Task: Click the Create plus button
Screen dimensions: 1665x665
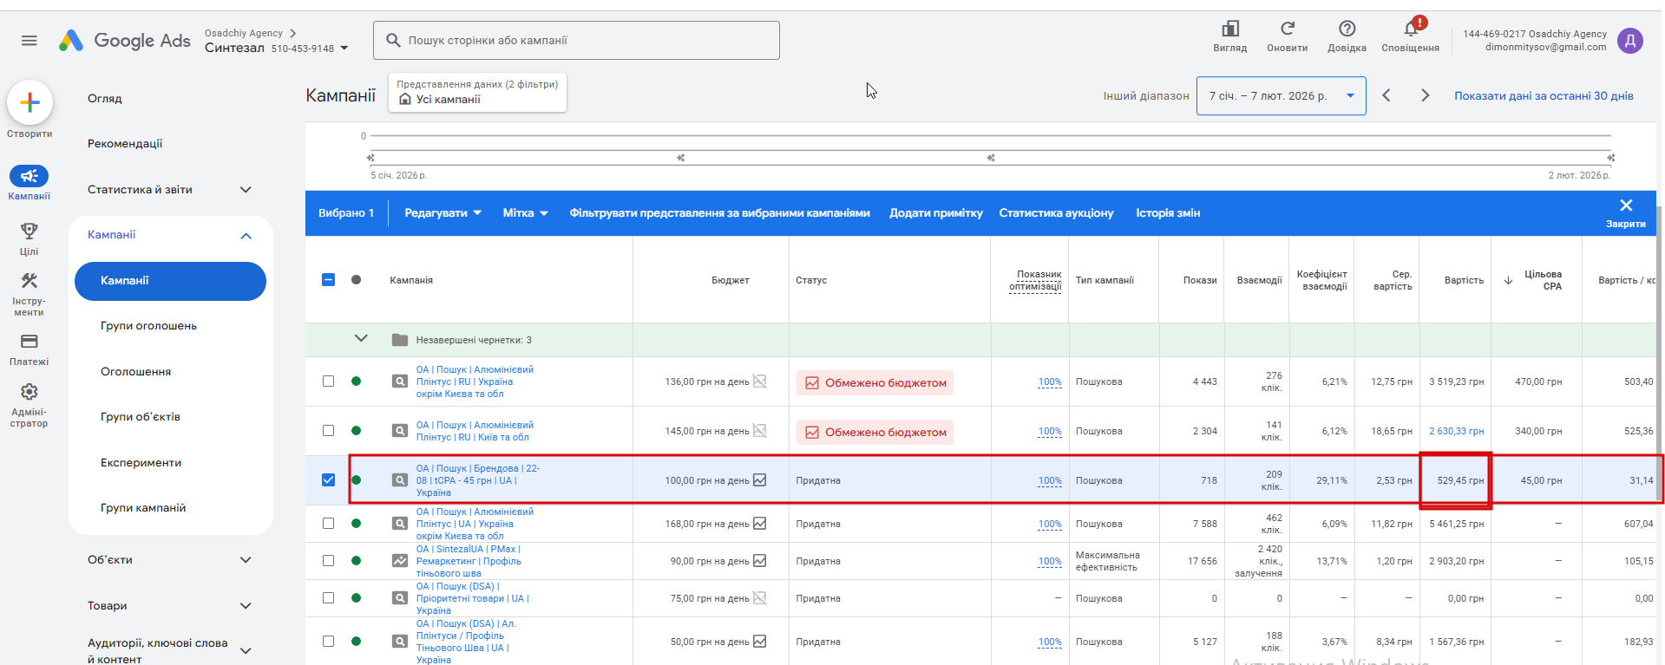Action: (29, 103)
